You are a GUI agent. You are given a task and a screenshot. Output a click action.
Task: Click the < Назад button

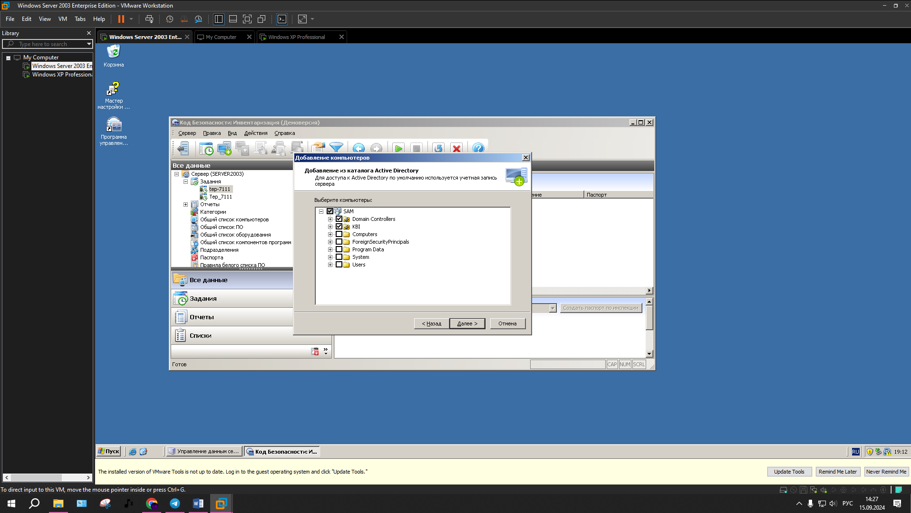click(x=431, y=323)
